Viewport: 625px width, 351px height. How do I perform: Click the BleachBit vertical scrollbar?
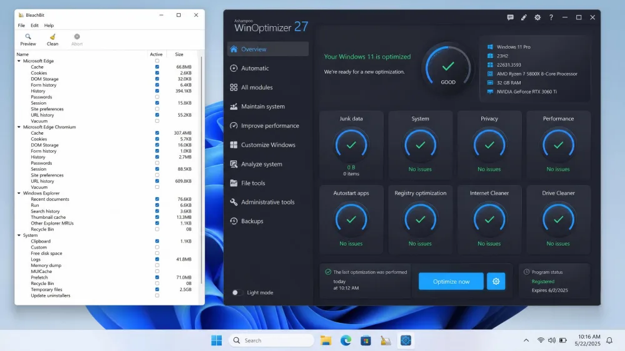click(201, 170)
